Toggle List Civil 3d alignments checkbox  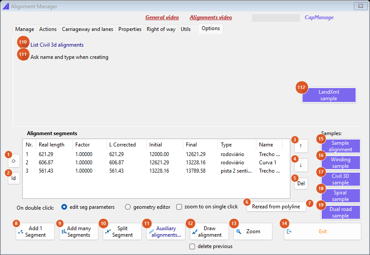[x=26, y=45]
